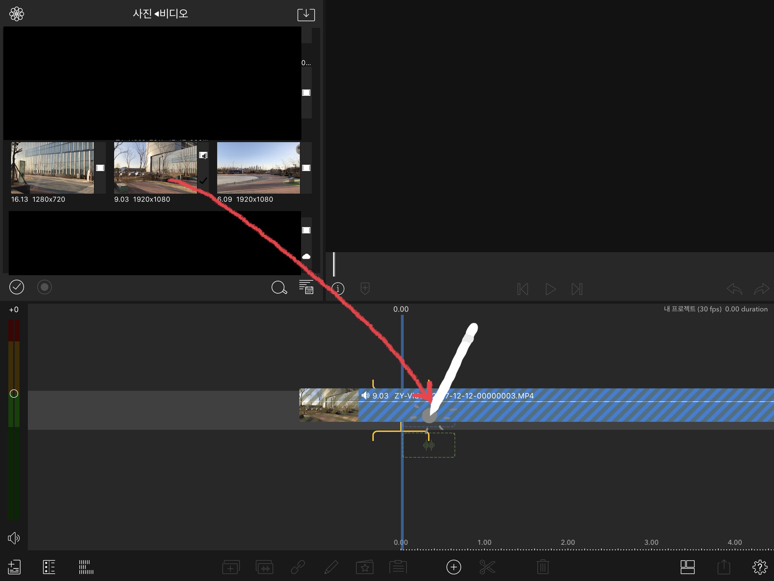Adjust the volume level slider knob
This screenshot has width=774, height=581.
point(14,394)
